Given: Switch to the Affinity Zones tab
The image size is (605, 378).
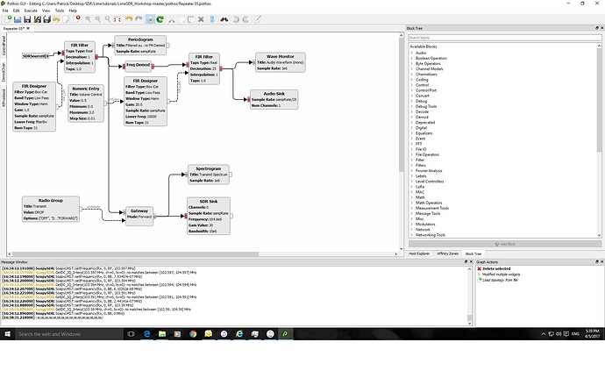Looking at the screenshot, I should [x=448, y=253].
